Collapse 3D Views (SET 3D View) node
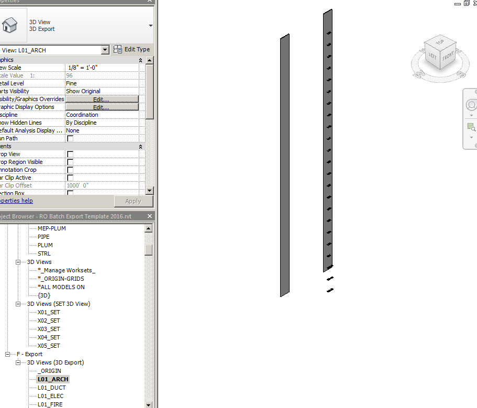This screenshot has width=477, height=408. pos(18,304)
